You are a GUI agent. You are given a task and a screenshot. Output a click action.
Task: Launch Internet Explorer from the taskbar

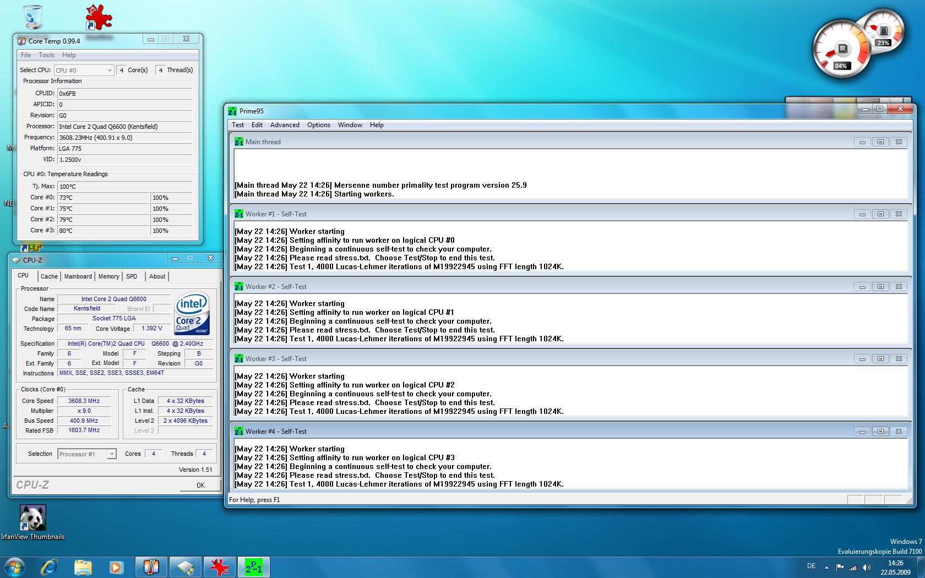tap(49, 567)
